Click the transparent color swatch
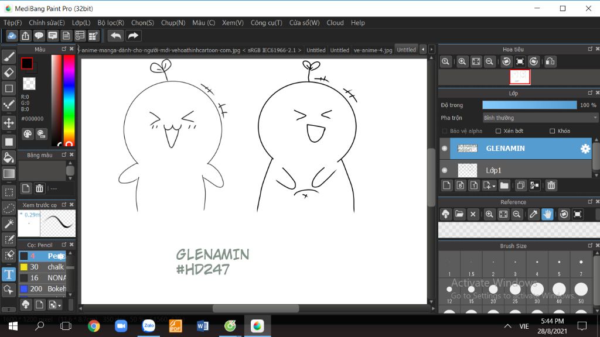 [x=29, y=84]
